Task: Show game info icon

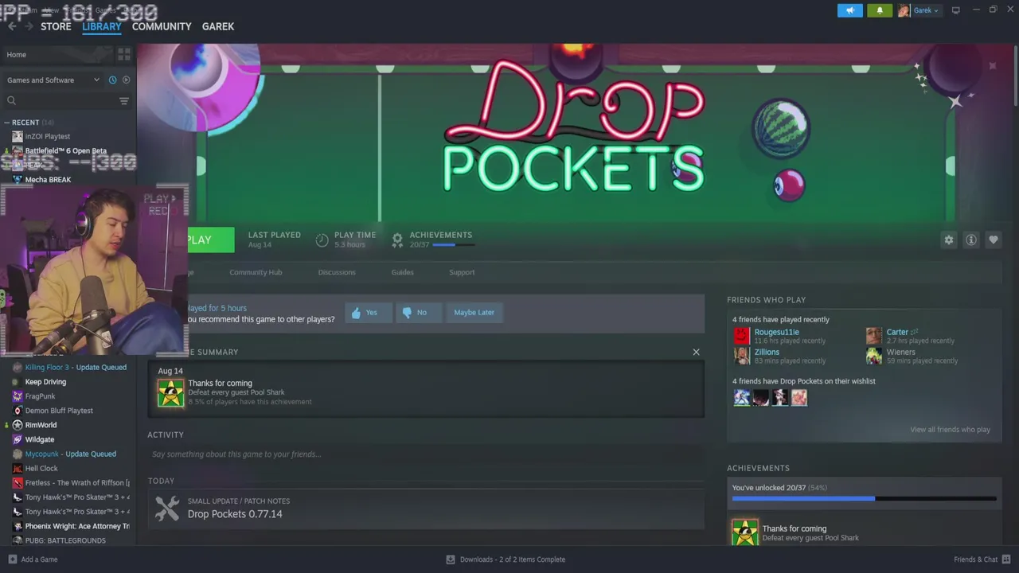Action: pos(971,240)
